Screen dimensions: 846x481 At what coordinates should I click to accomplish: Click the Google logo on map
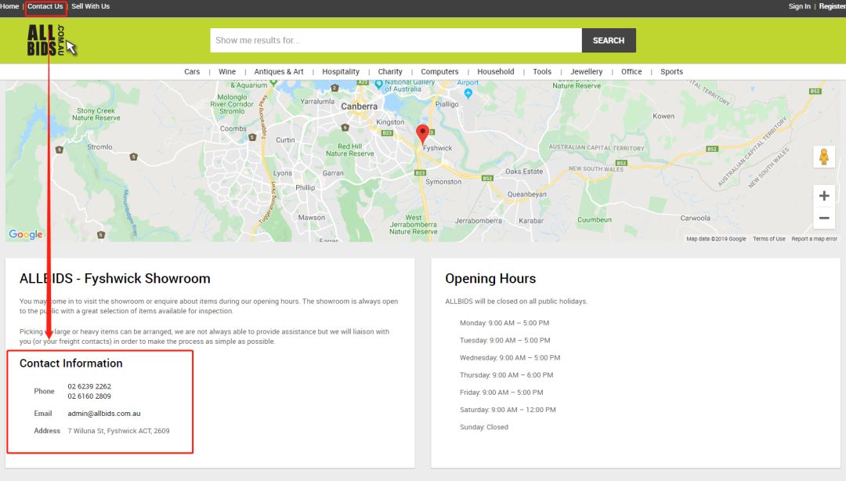click(25, 234)
